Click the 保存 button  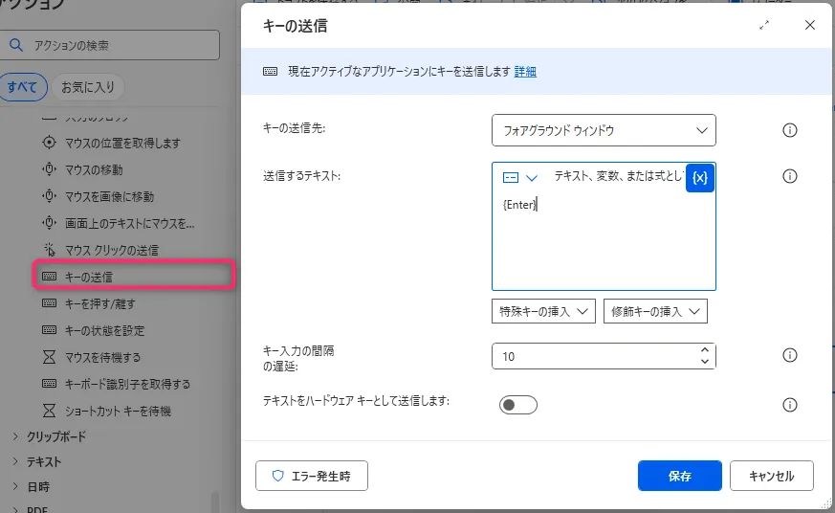tap(680, 476)
